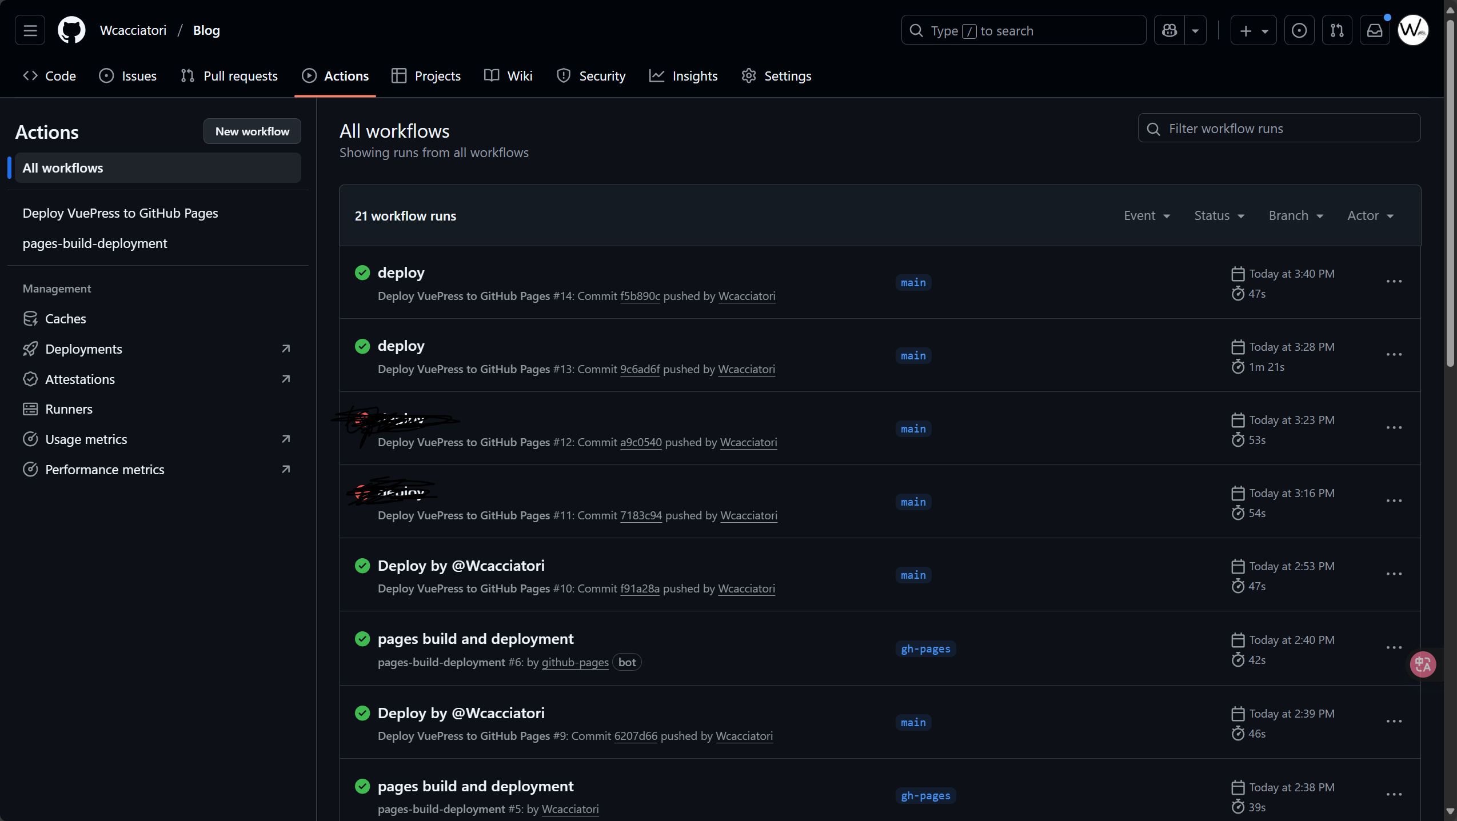Open the Actor filter dropdown
This screenshot has height=821, width=1457.
[x=1370, y=215]
